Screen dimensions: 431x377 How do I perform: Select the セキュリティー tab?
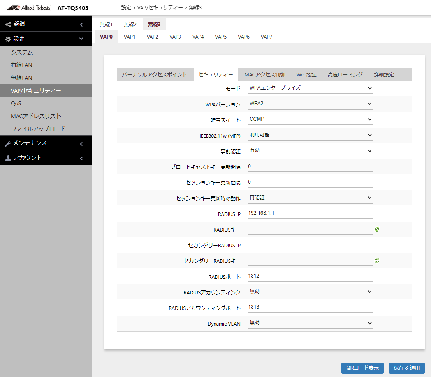coord(216,74)
